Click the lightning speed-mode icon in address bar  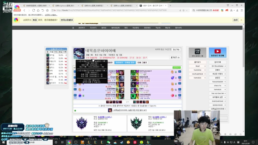(x=180, y=10)
